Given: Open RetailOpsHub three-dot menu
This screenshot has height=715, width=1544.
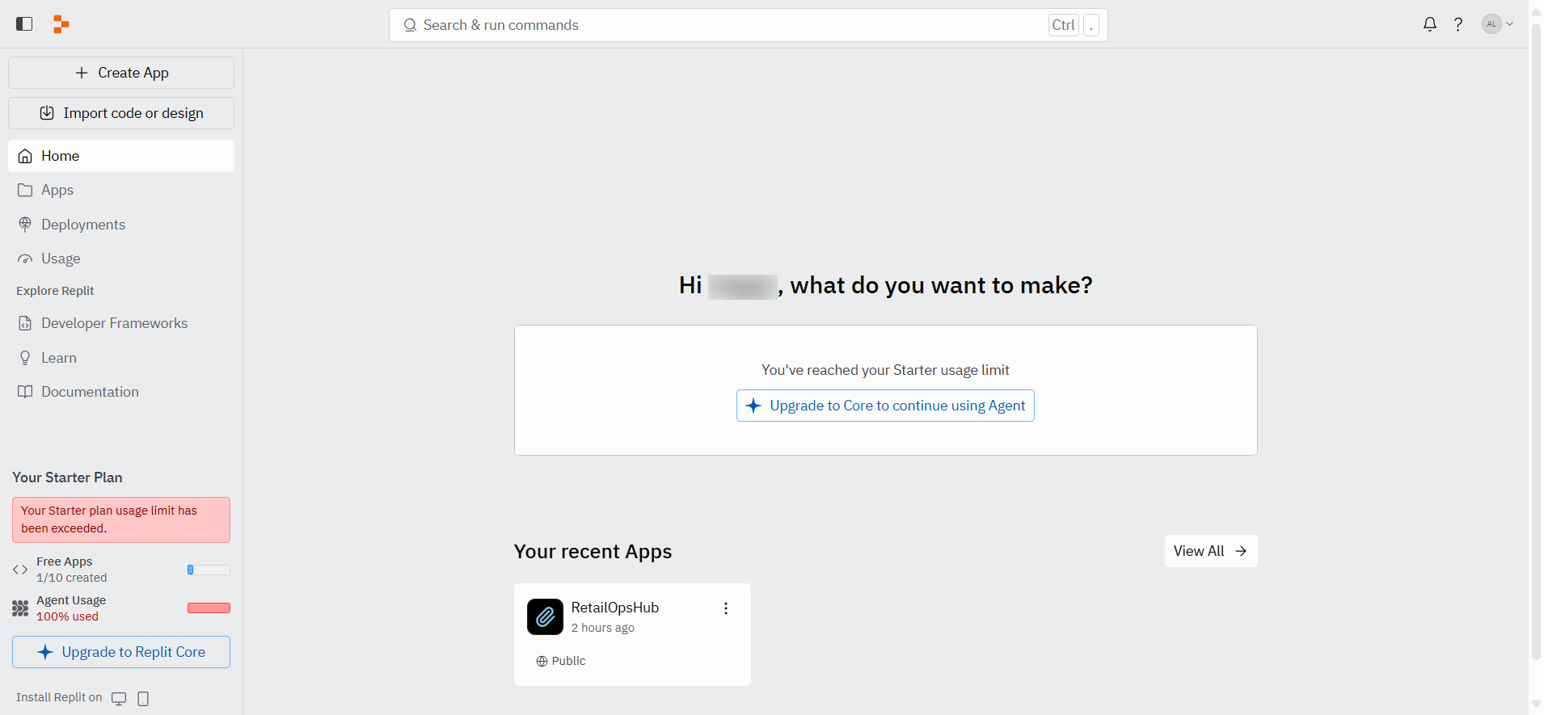Looking at the screenshot, I should 726,608.
